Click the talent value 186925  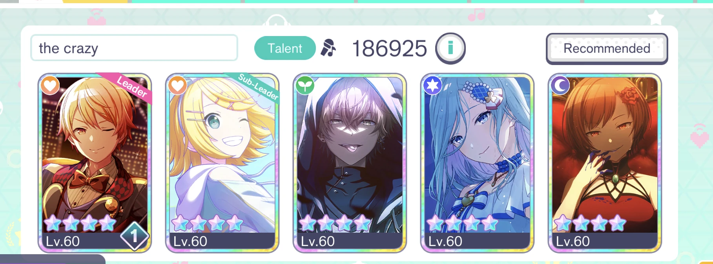click(x=389, y=49)
